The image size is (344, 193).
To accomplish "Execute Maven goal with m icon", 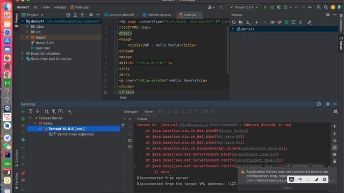I will click(273, 23).
